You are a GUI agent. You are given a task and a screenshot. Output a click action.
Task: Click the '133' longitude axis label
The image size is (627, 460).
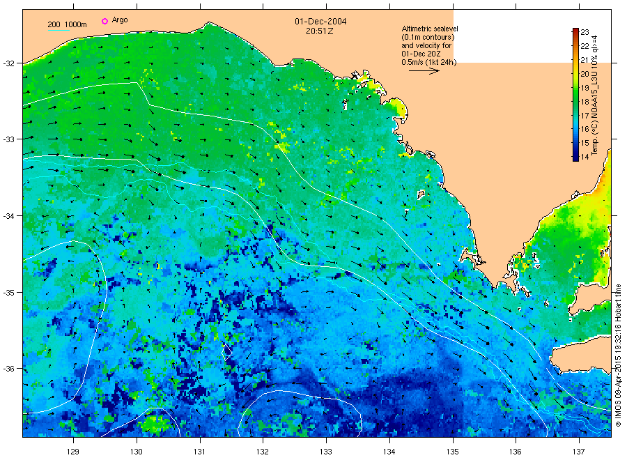(326, 452)
